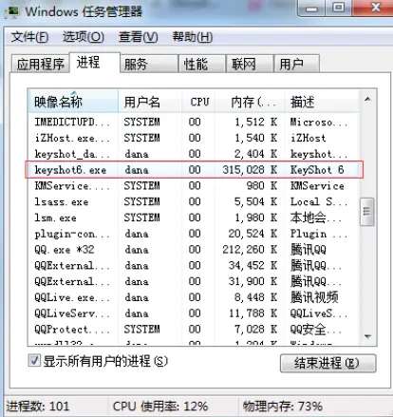
Task: Close the Task Manager window
Action: coord(374,9)
